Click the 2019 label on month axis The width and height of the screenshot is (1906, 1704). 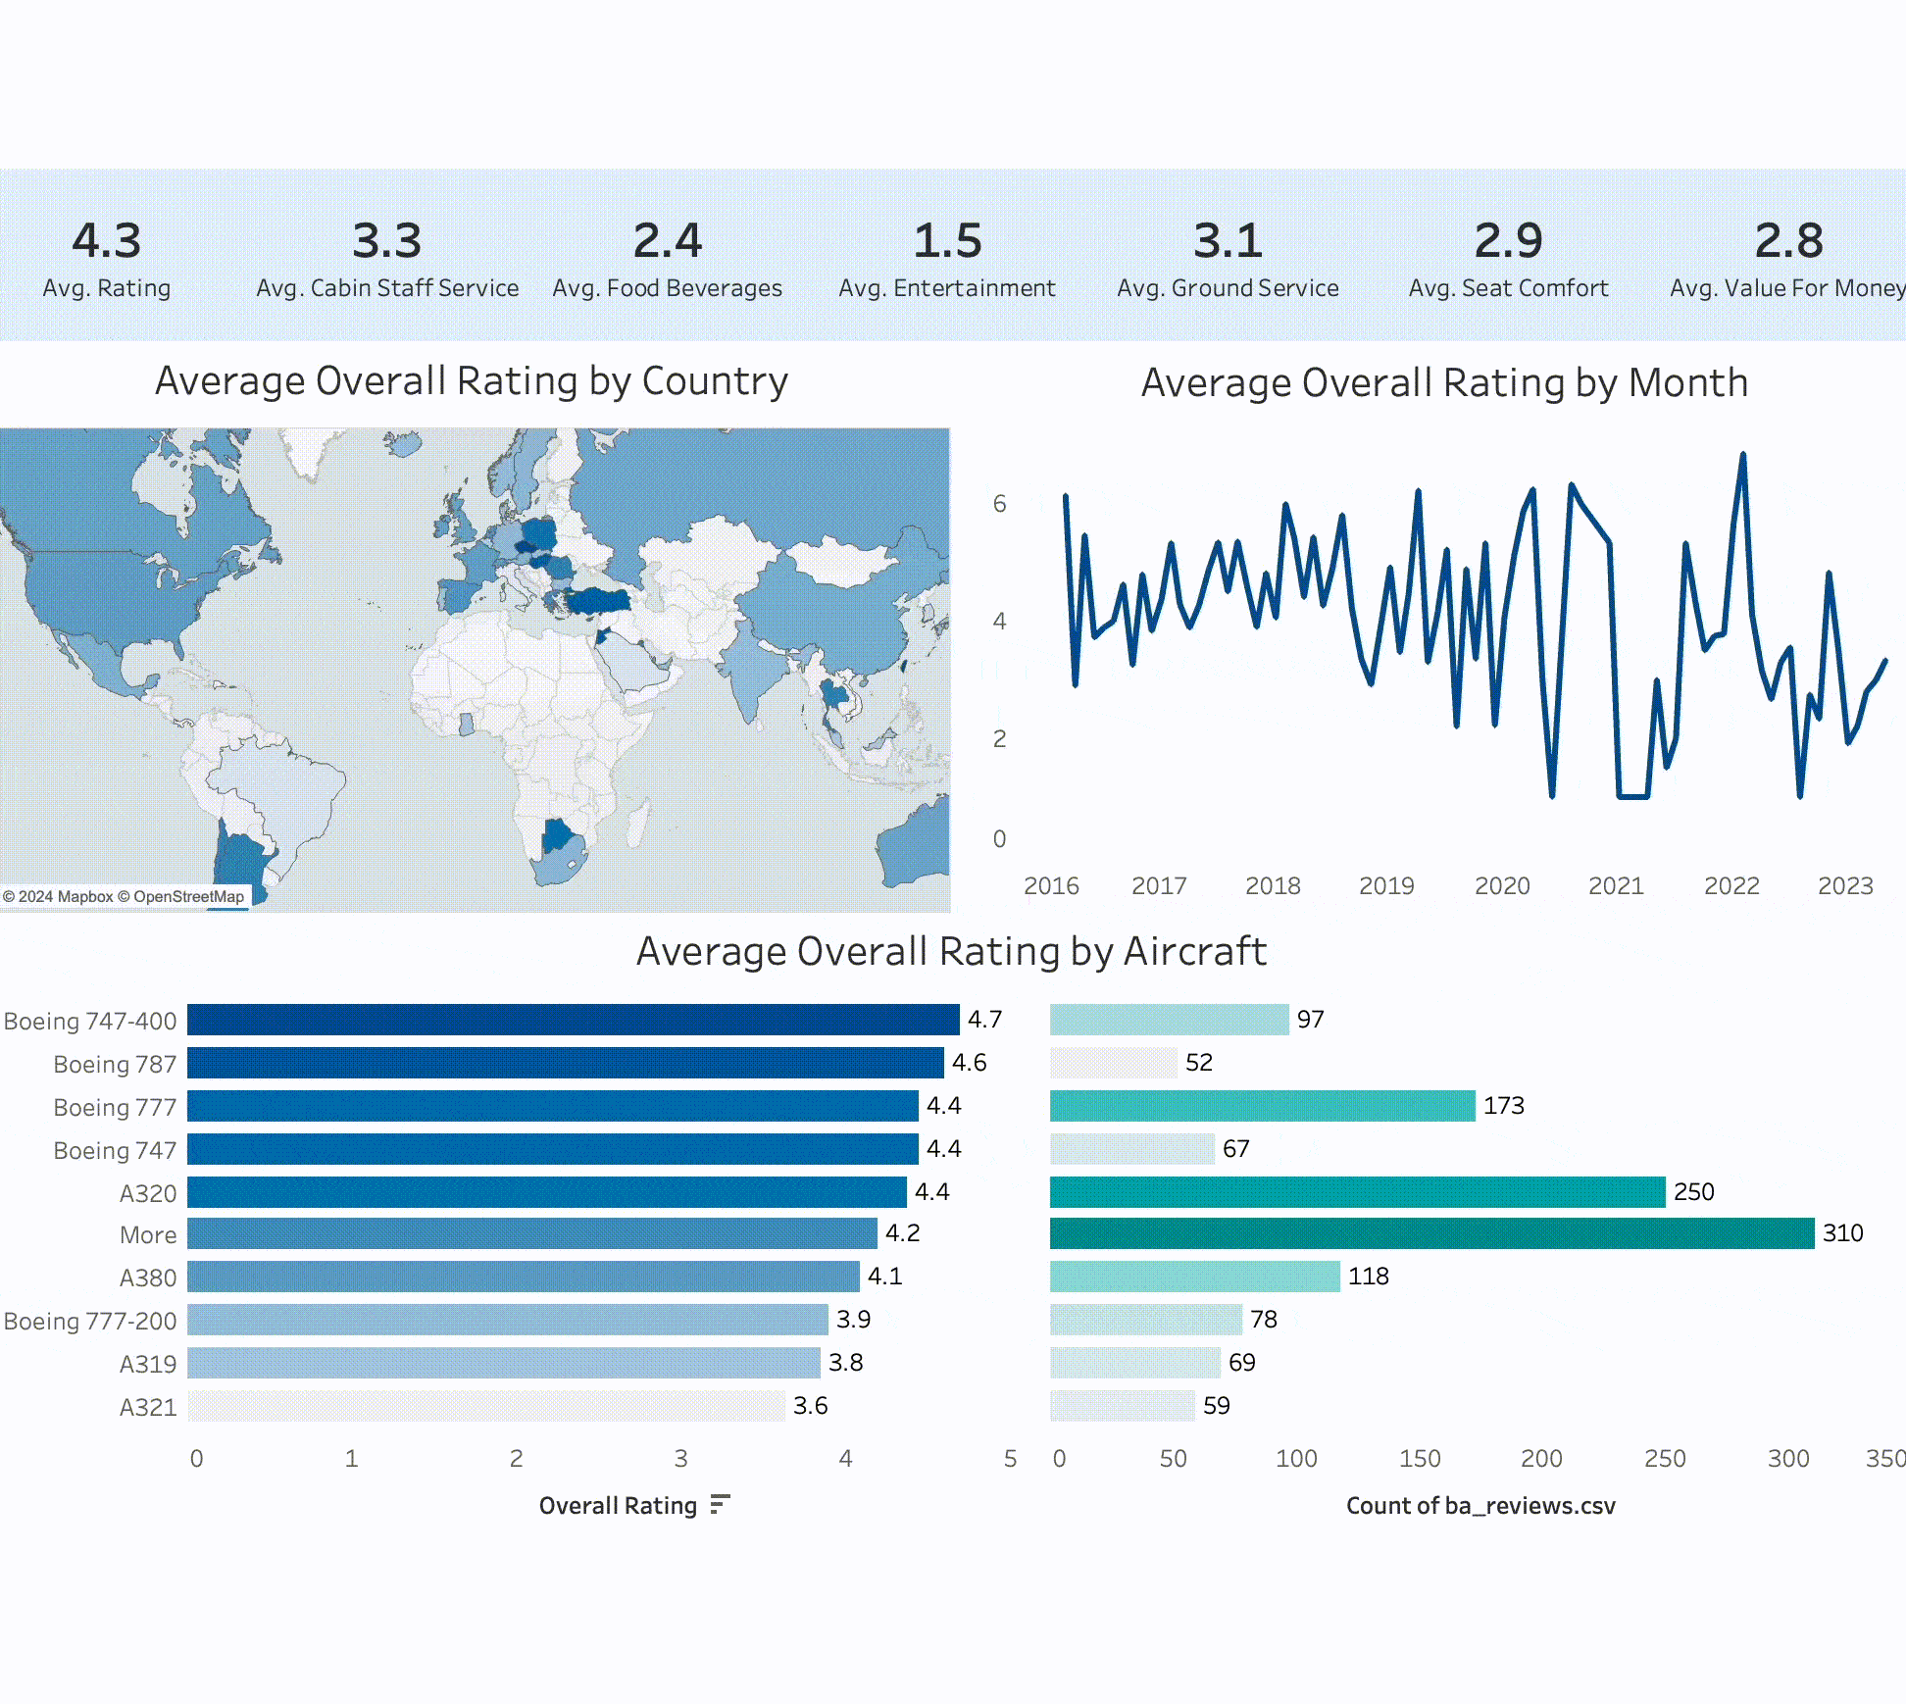coord(1386,885)
